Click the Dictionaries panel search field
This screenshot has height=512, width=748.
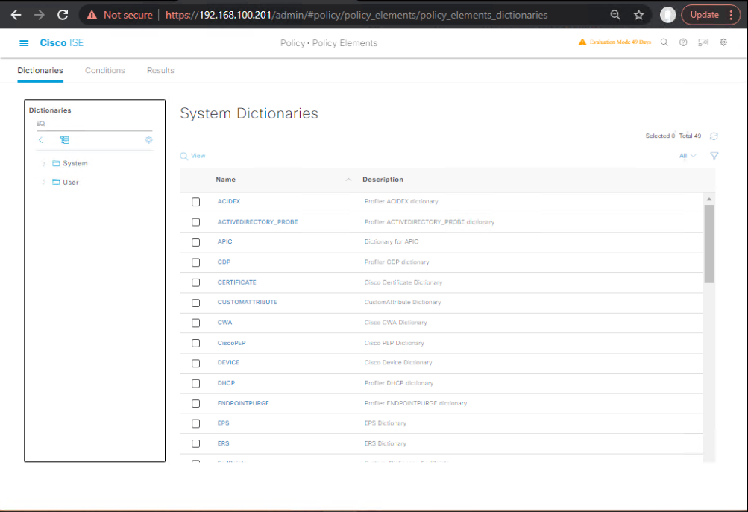click(x=95, y=124)
